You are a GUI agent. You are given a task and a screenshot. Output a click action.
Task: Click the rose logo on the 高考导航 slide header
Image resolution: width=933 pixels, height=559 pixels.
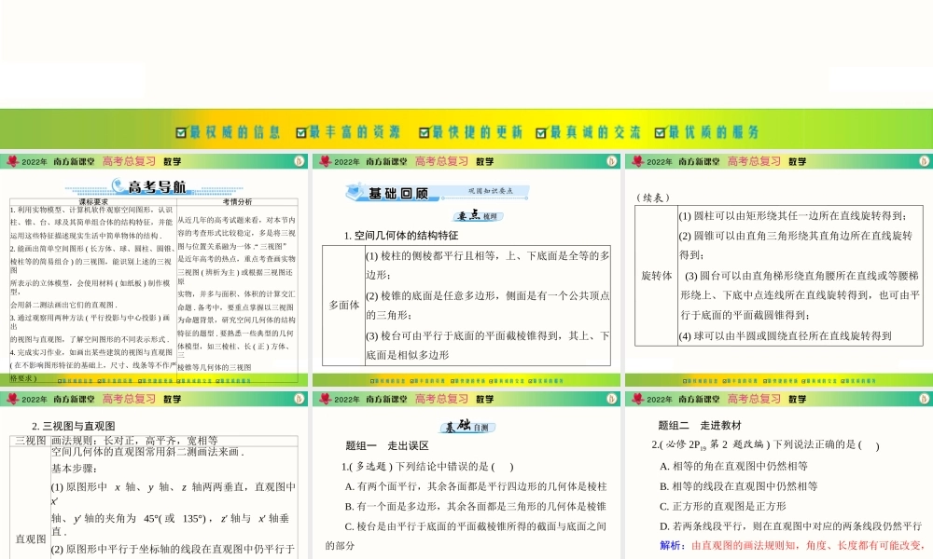(x=11, y=160)
